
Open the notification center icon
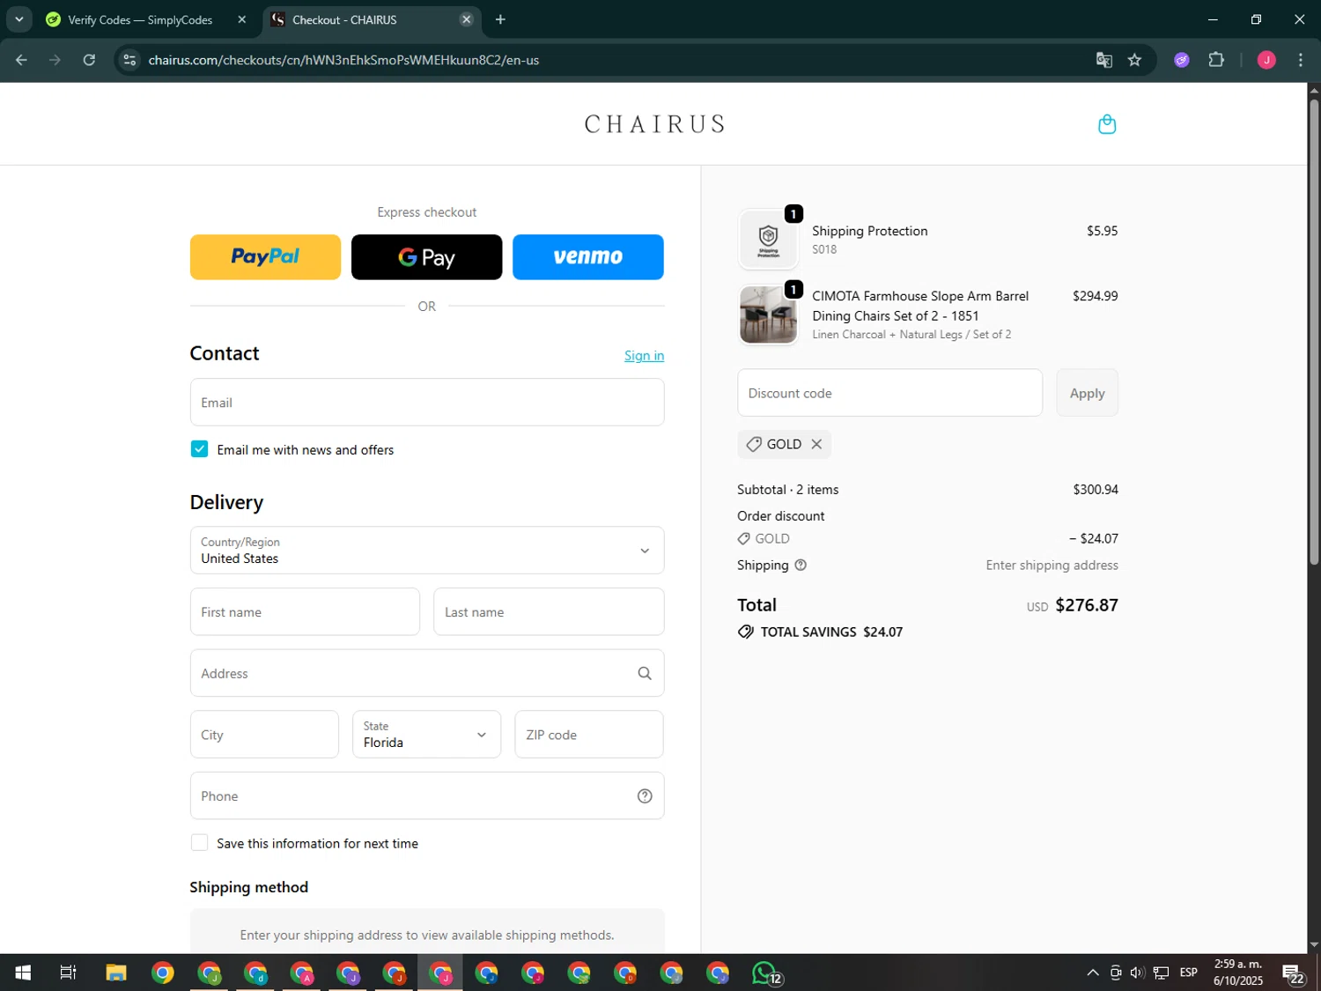(1293, 973)
